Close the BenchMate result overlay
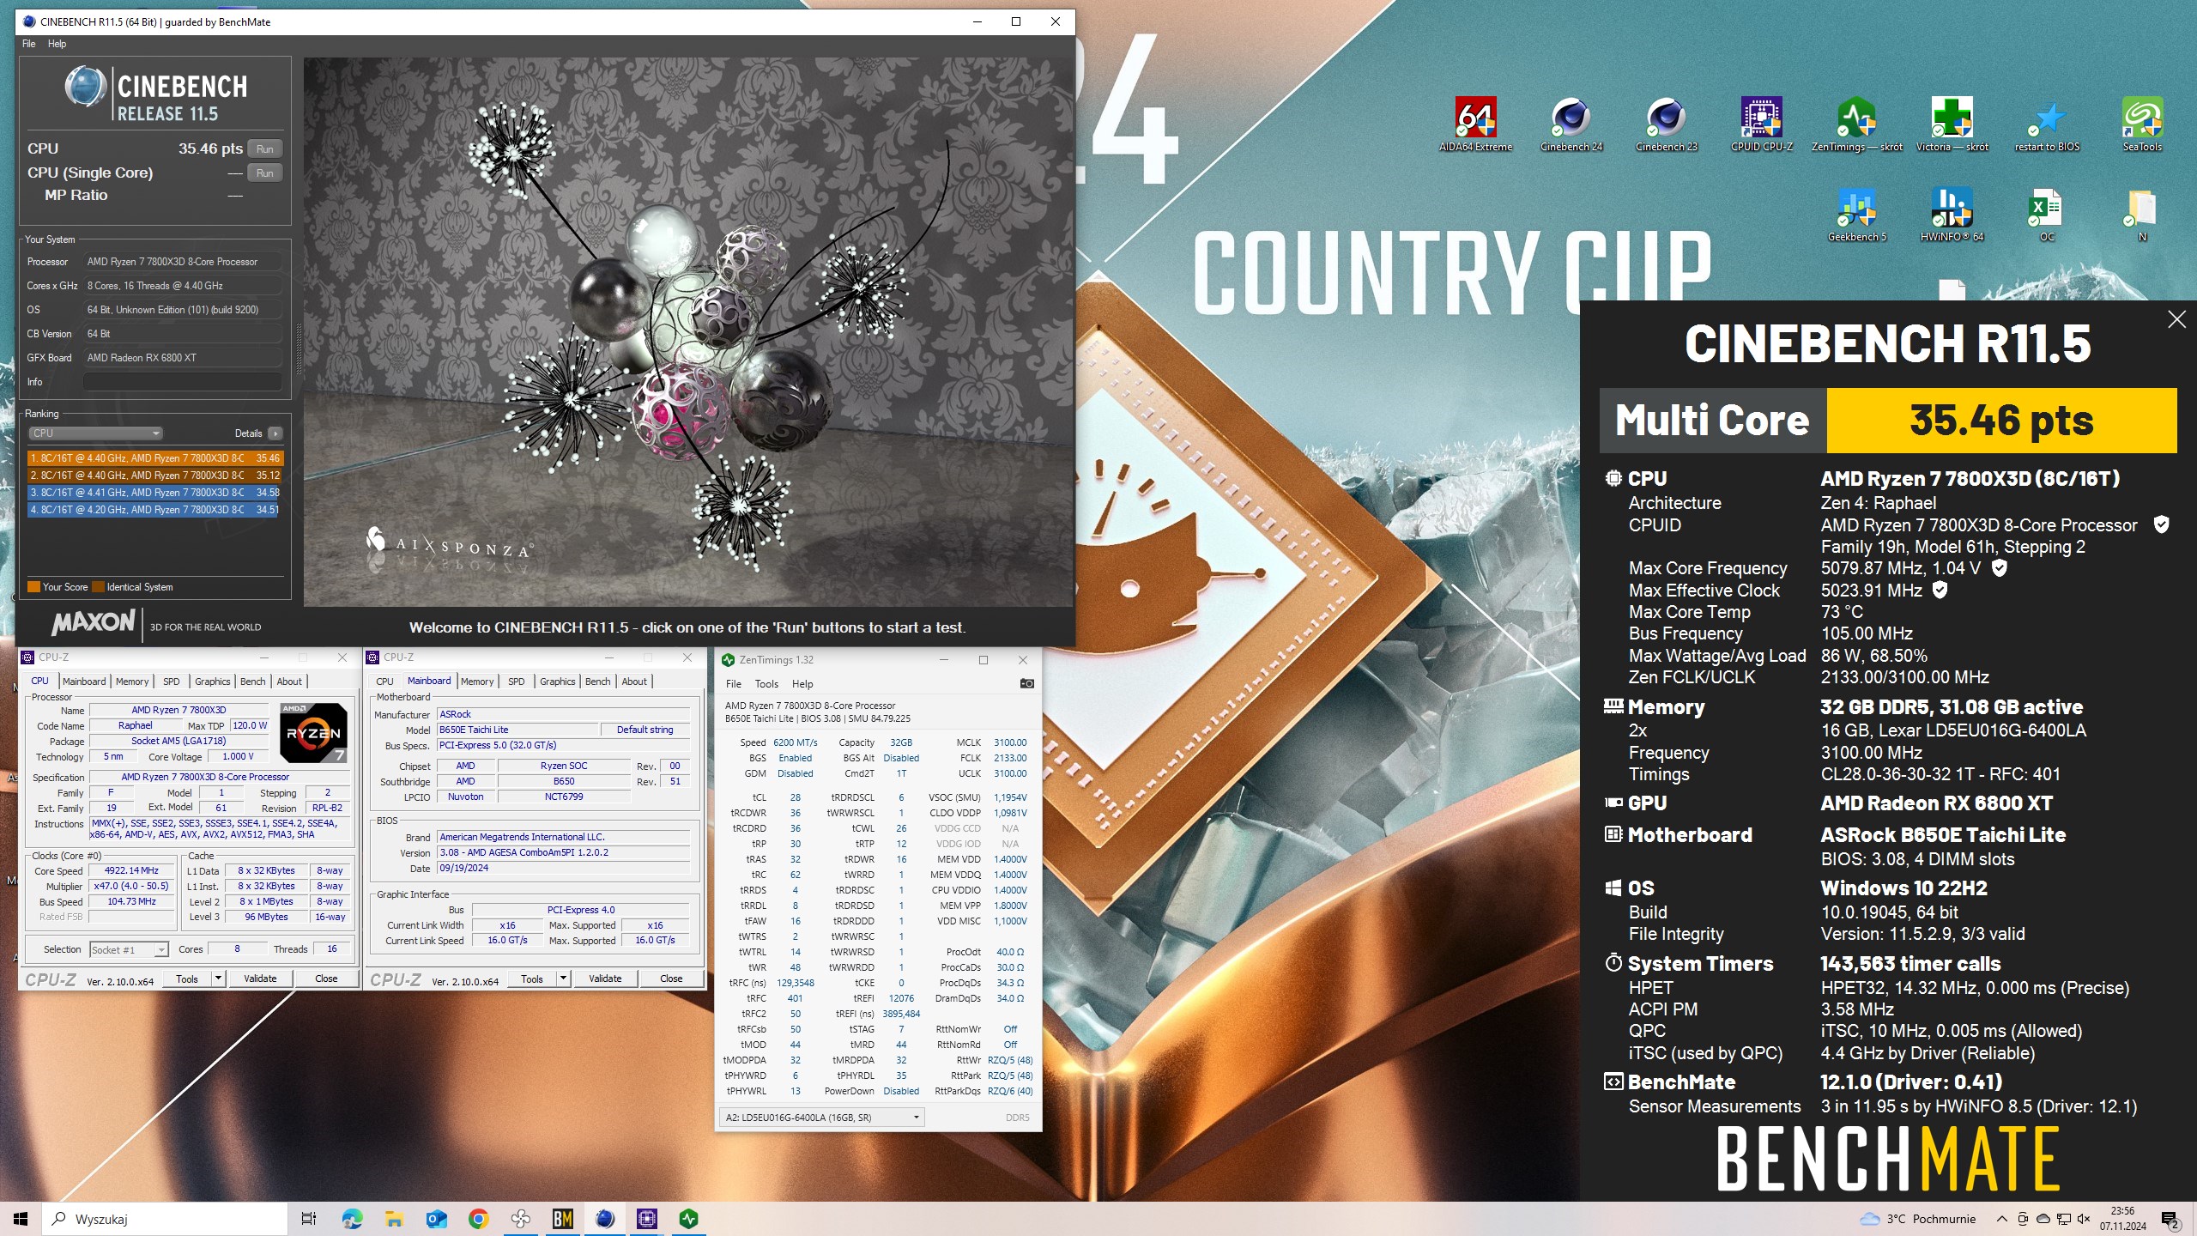Screen dimensions: 2197x1236 coord(2176,319)
